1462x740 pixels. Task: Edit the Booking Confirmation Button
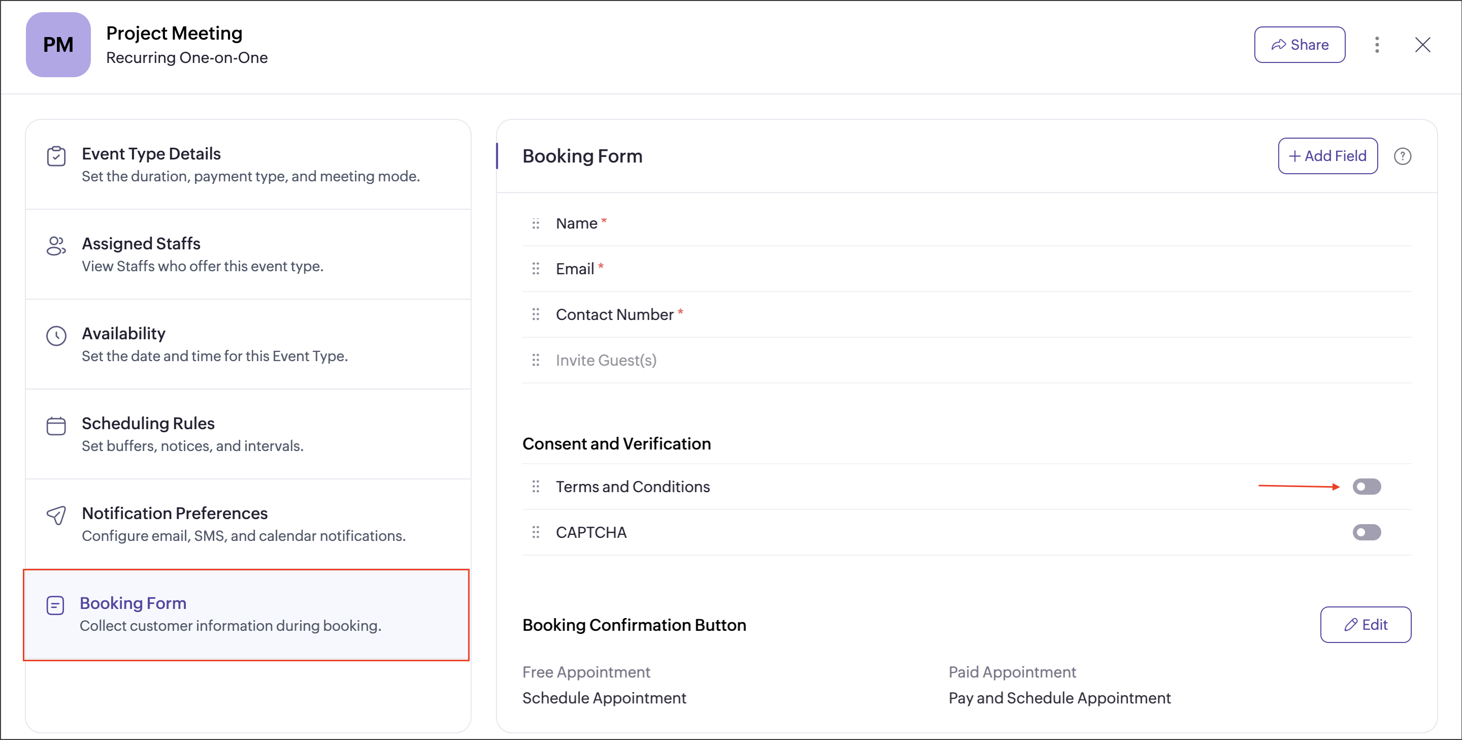coord(1365,625)
